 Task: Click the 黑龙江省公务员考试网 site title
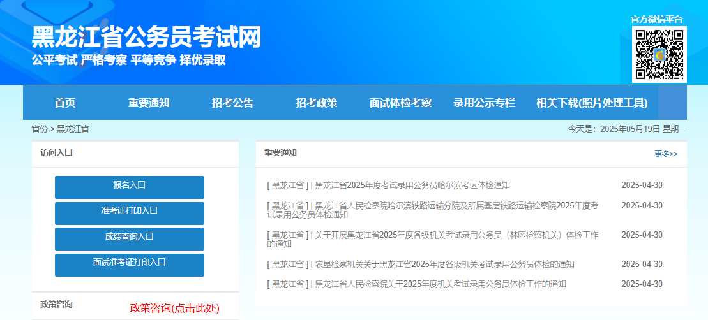tap(146, 38)
